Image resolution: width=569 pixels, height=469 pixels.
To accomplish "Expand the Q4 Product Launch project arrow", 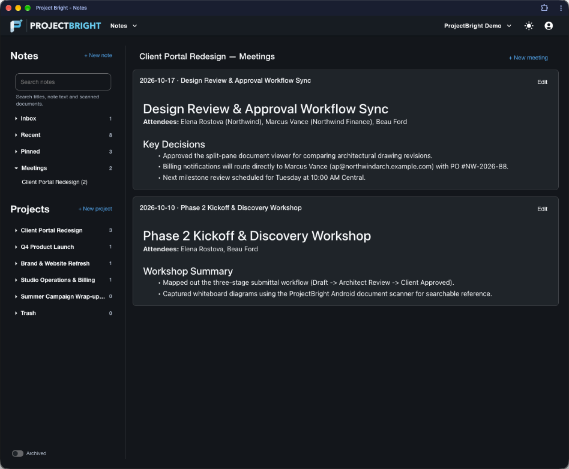I will 16,247.
